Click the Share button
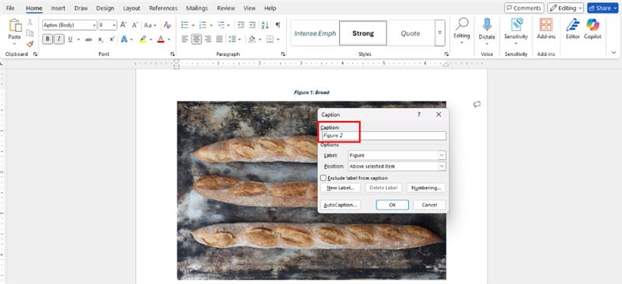 click(x=603, y=8)
